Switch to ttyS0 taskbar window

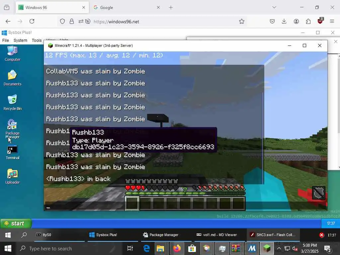click(59, 235)
